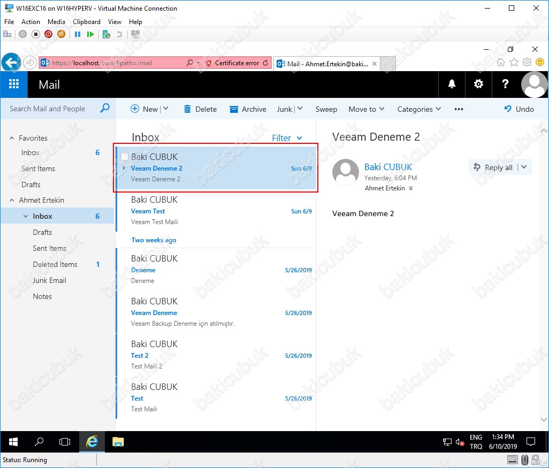The height and width of the screenshot is (468, 549).
Task: Tick the checkbox on Veeam Deneme 2 message
Action: [125, 157]
